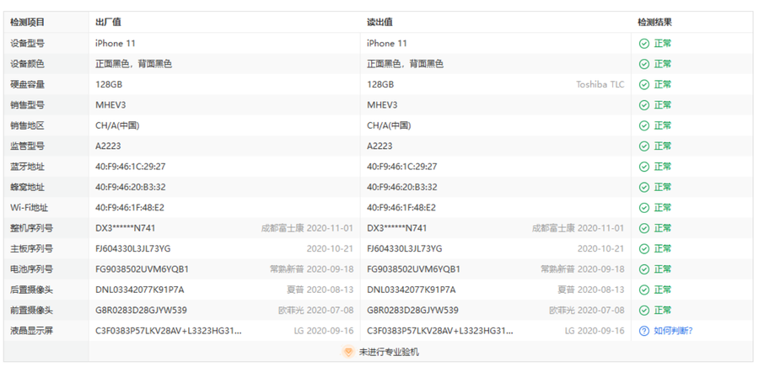The width and height of the screenshot is (759, 367).
Task: Click the Toshiba TLC storage note
Action: click(x=600, y=84)
